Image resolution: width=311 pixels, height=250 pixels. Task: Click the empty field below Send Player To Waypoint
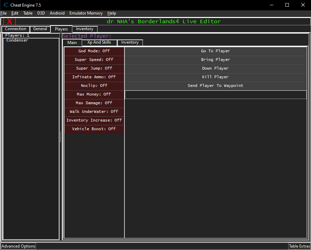[x=215, y=95]
